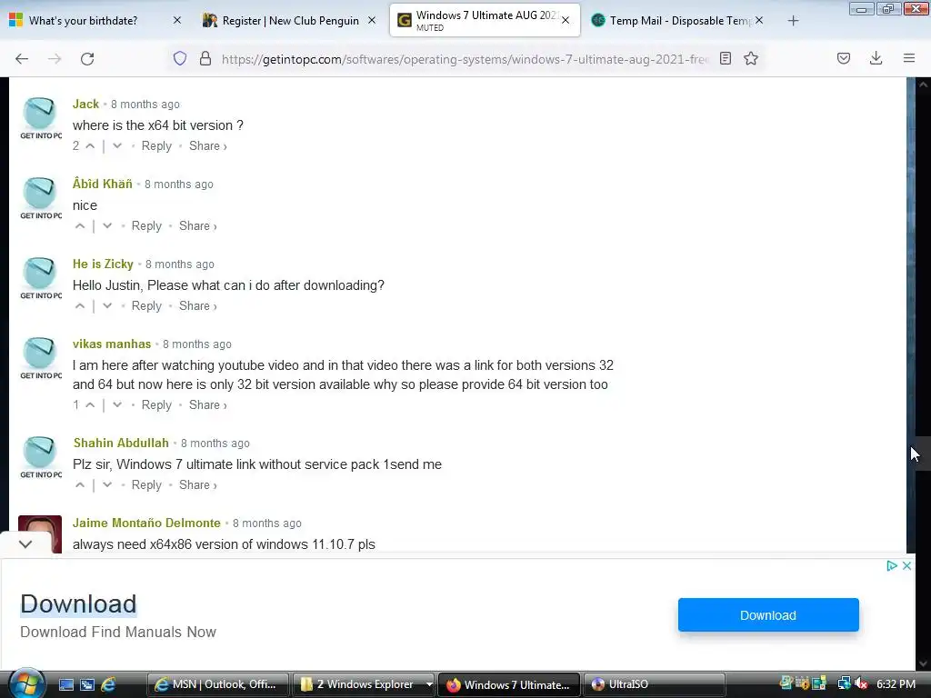Reply to Jack's comment
This screenshot has width=931, height=698.
(x=156, y=146)
